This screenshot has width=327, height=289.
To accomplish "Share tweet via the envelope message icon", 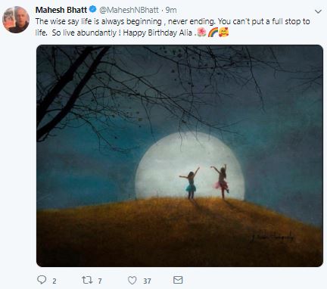I will (x=178, y=280).
